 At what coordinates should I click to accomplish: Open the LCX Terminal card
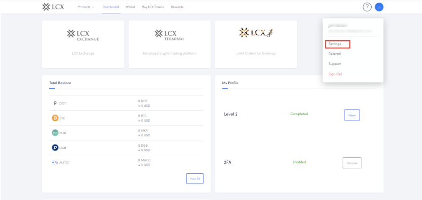[169, 44]
